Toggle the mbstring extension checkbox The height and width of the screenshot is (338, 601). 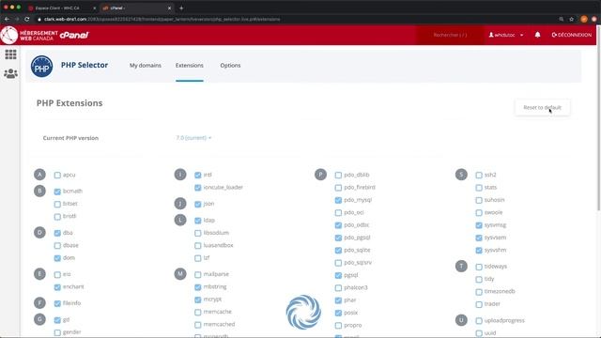click(198, 287)
